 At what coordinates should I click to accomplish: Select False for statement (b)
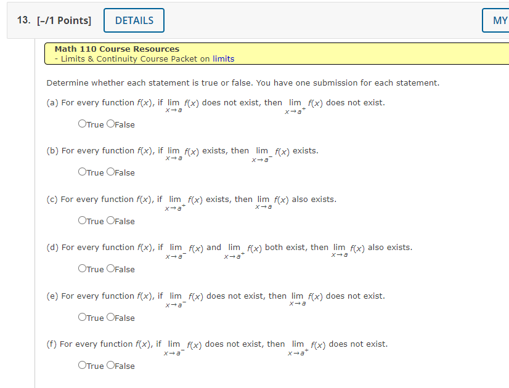point(111,172)
